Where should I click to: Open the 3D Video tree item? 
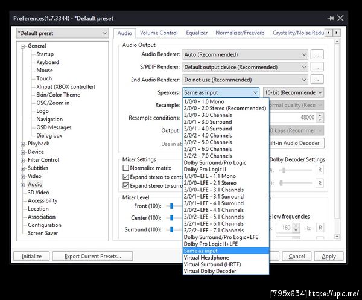tap(39, 193)
